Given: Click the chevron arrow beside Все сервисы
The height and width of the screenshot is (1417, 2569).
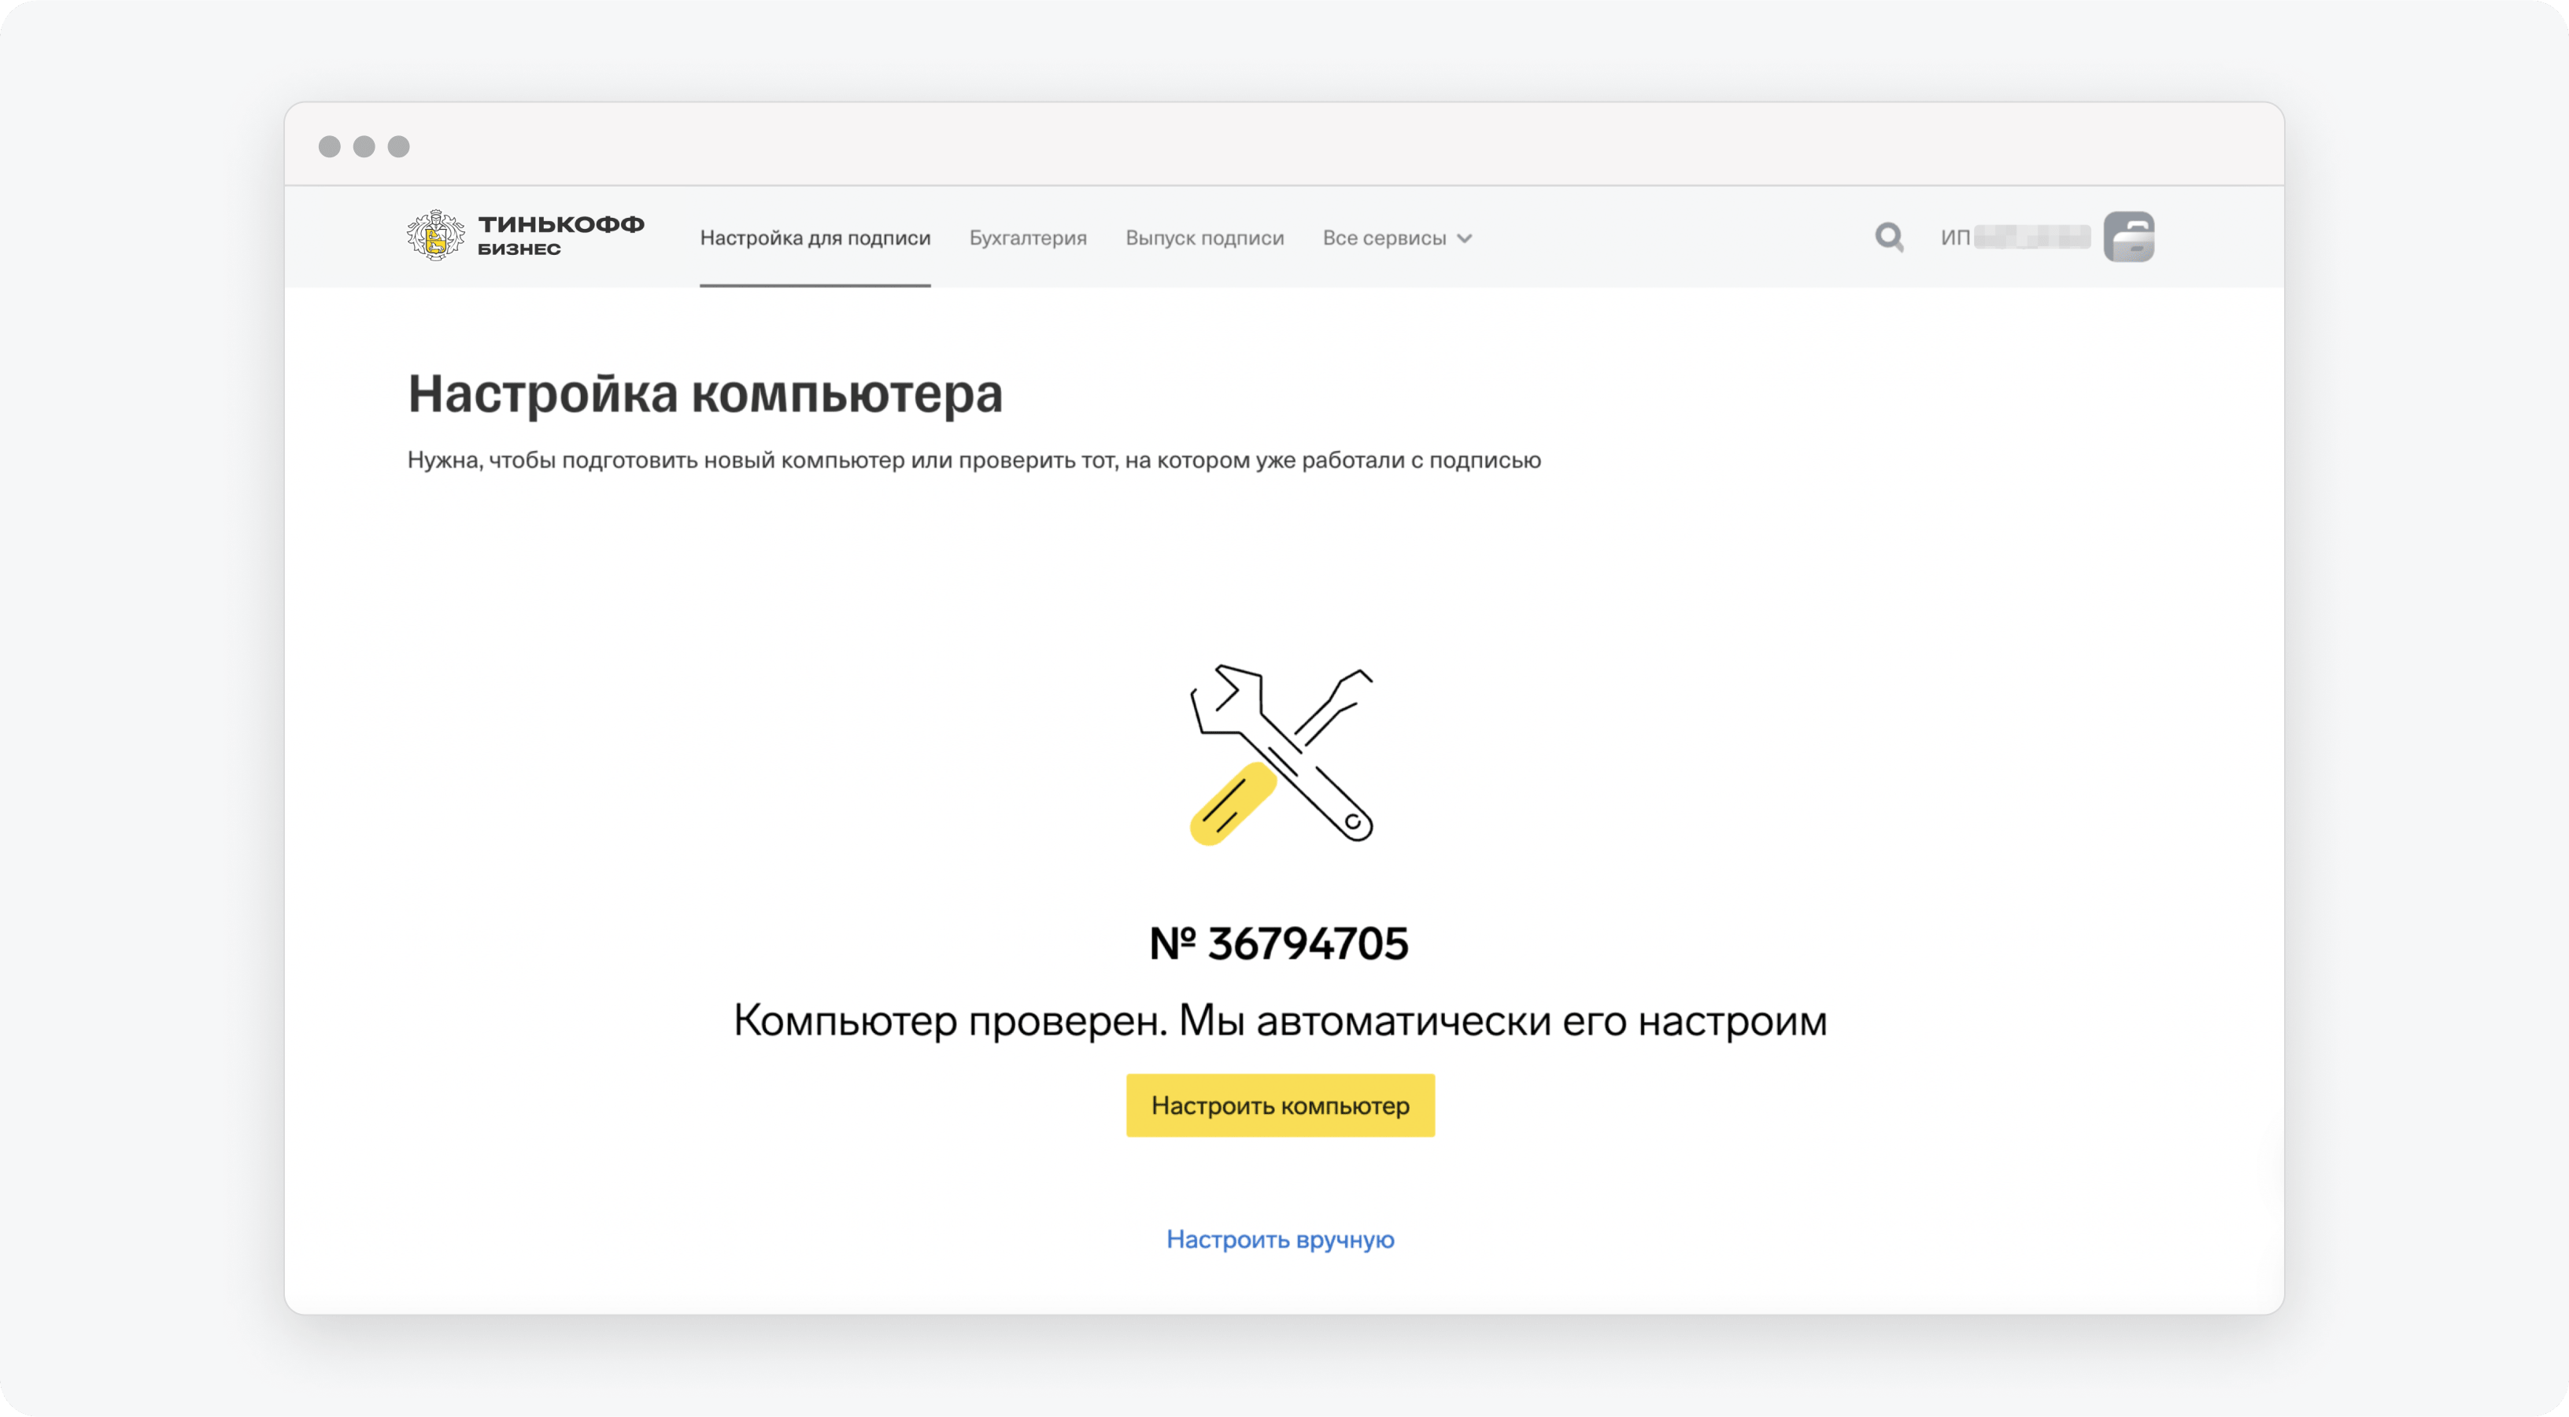Looking at the screenshot, I should click(x=1464, y=238).
